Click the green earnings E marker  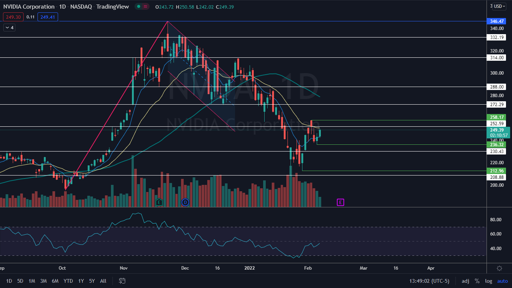pyautogui.click(x=159, y=202)
